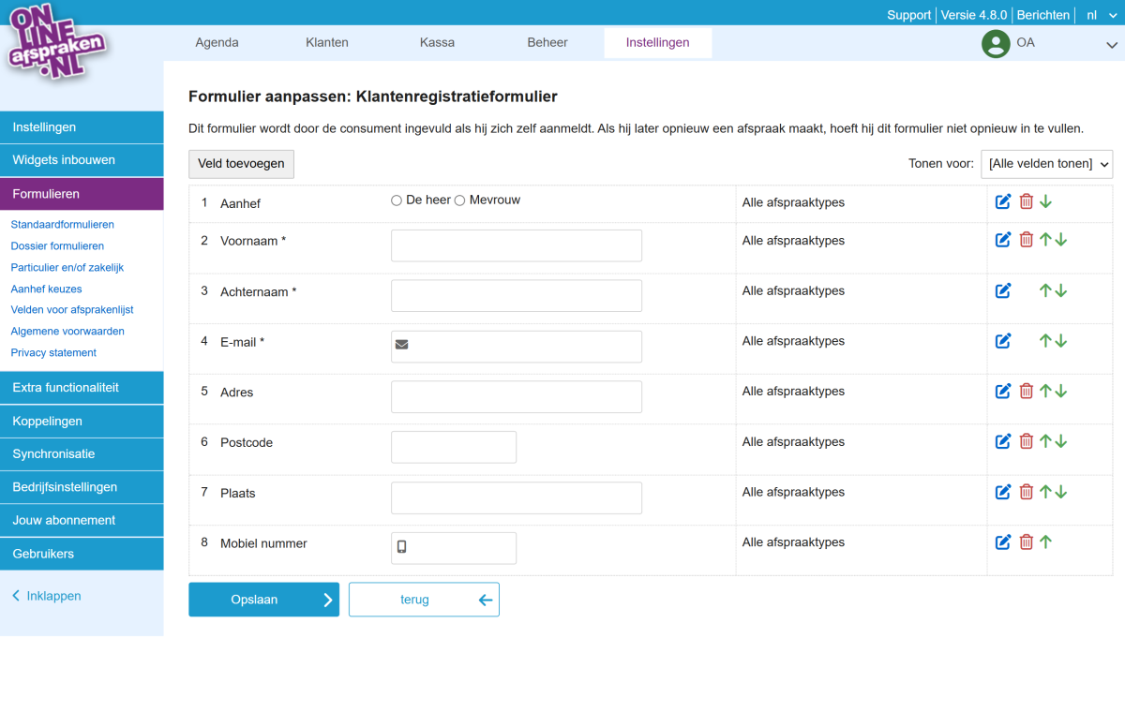This screenshot has height=727, width=1125.
Task: Open the Support link
Action: pyautogui.click(x=908, y=15)
